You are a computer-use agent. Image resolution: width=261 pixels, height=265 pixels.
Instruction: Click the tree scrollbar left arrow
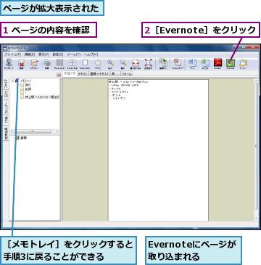pyautogui.click(x=12, y=131)
